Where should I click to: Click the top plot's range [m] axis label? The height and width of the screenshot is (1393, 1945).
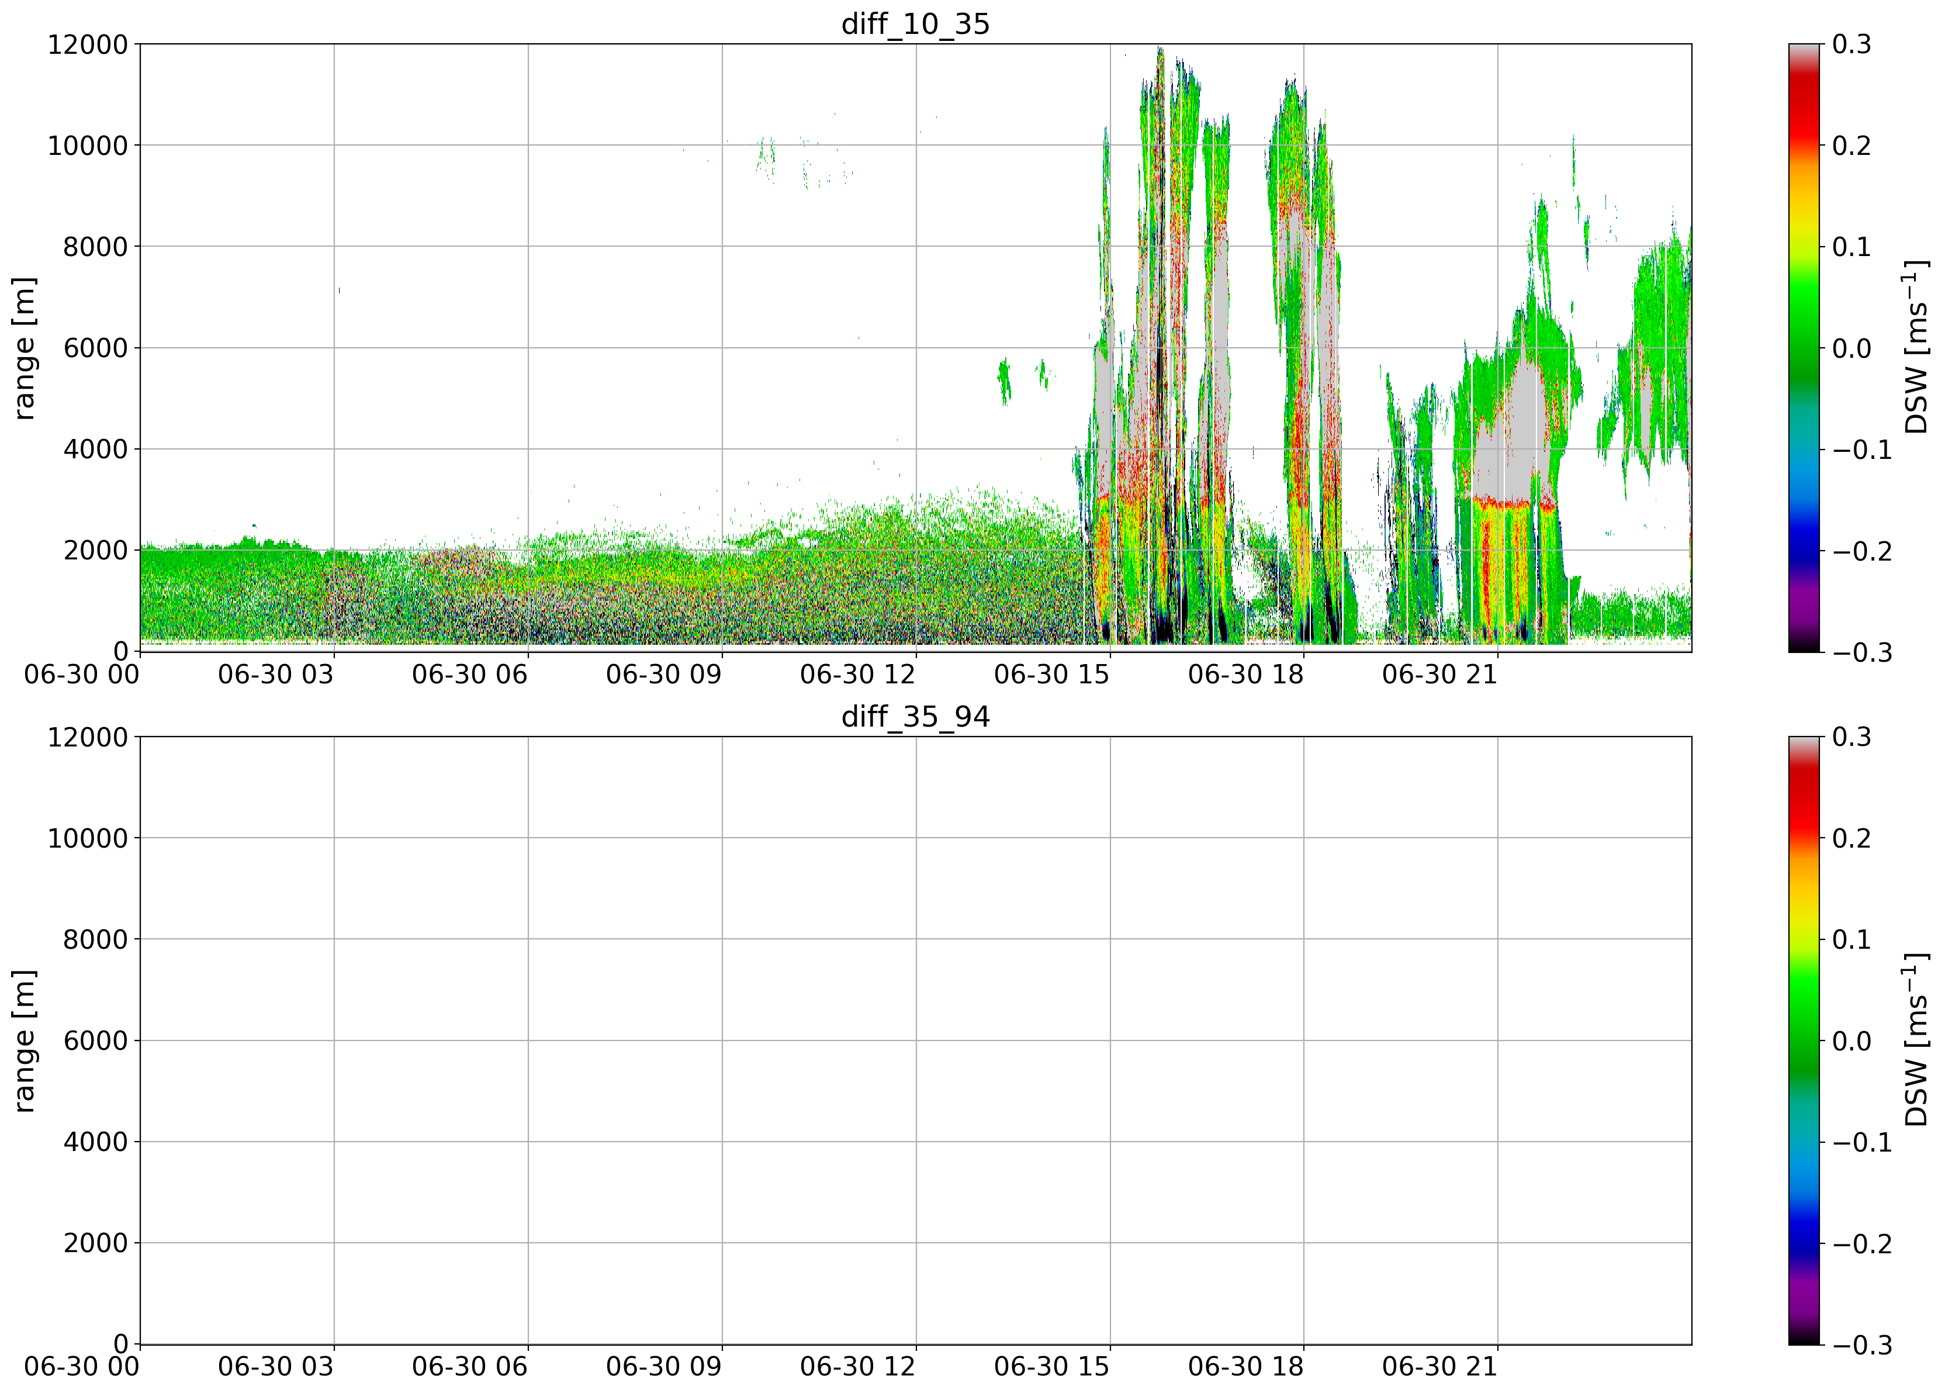click(x=24, y=347)
